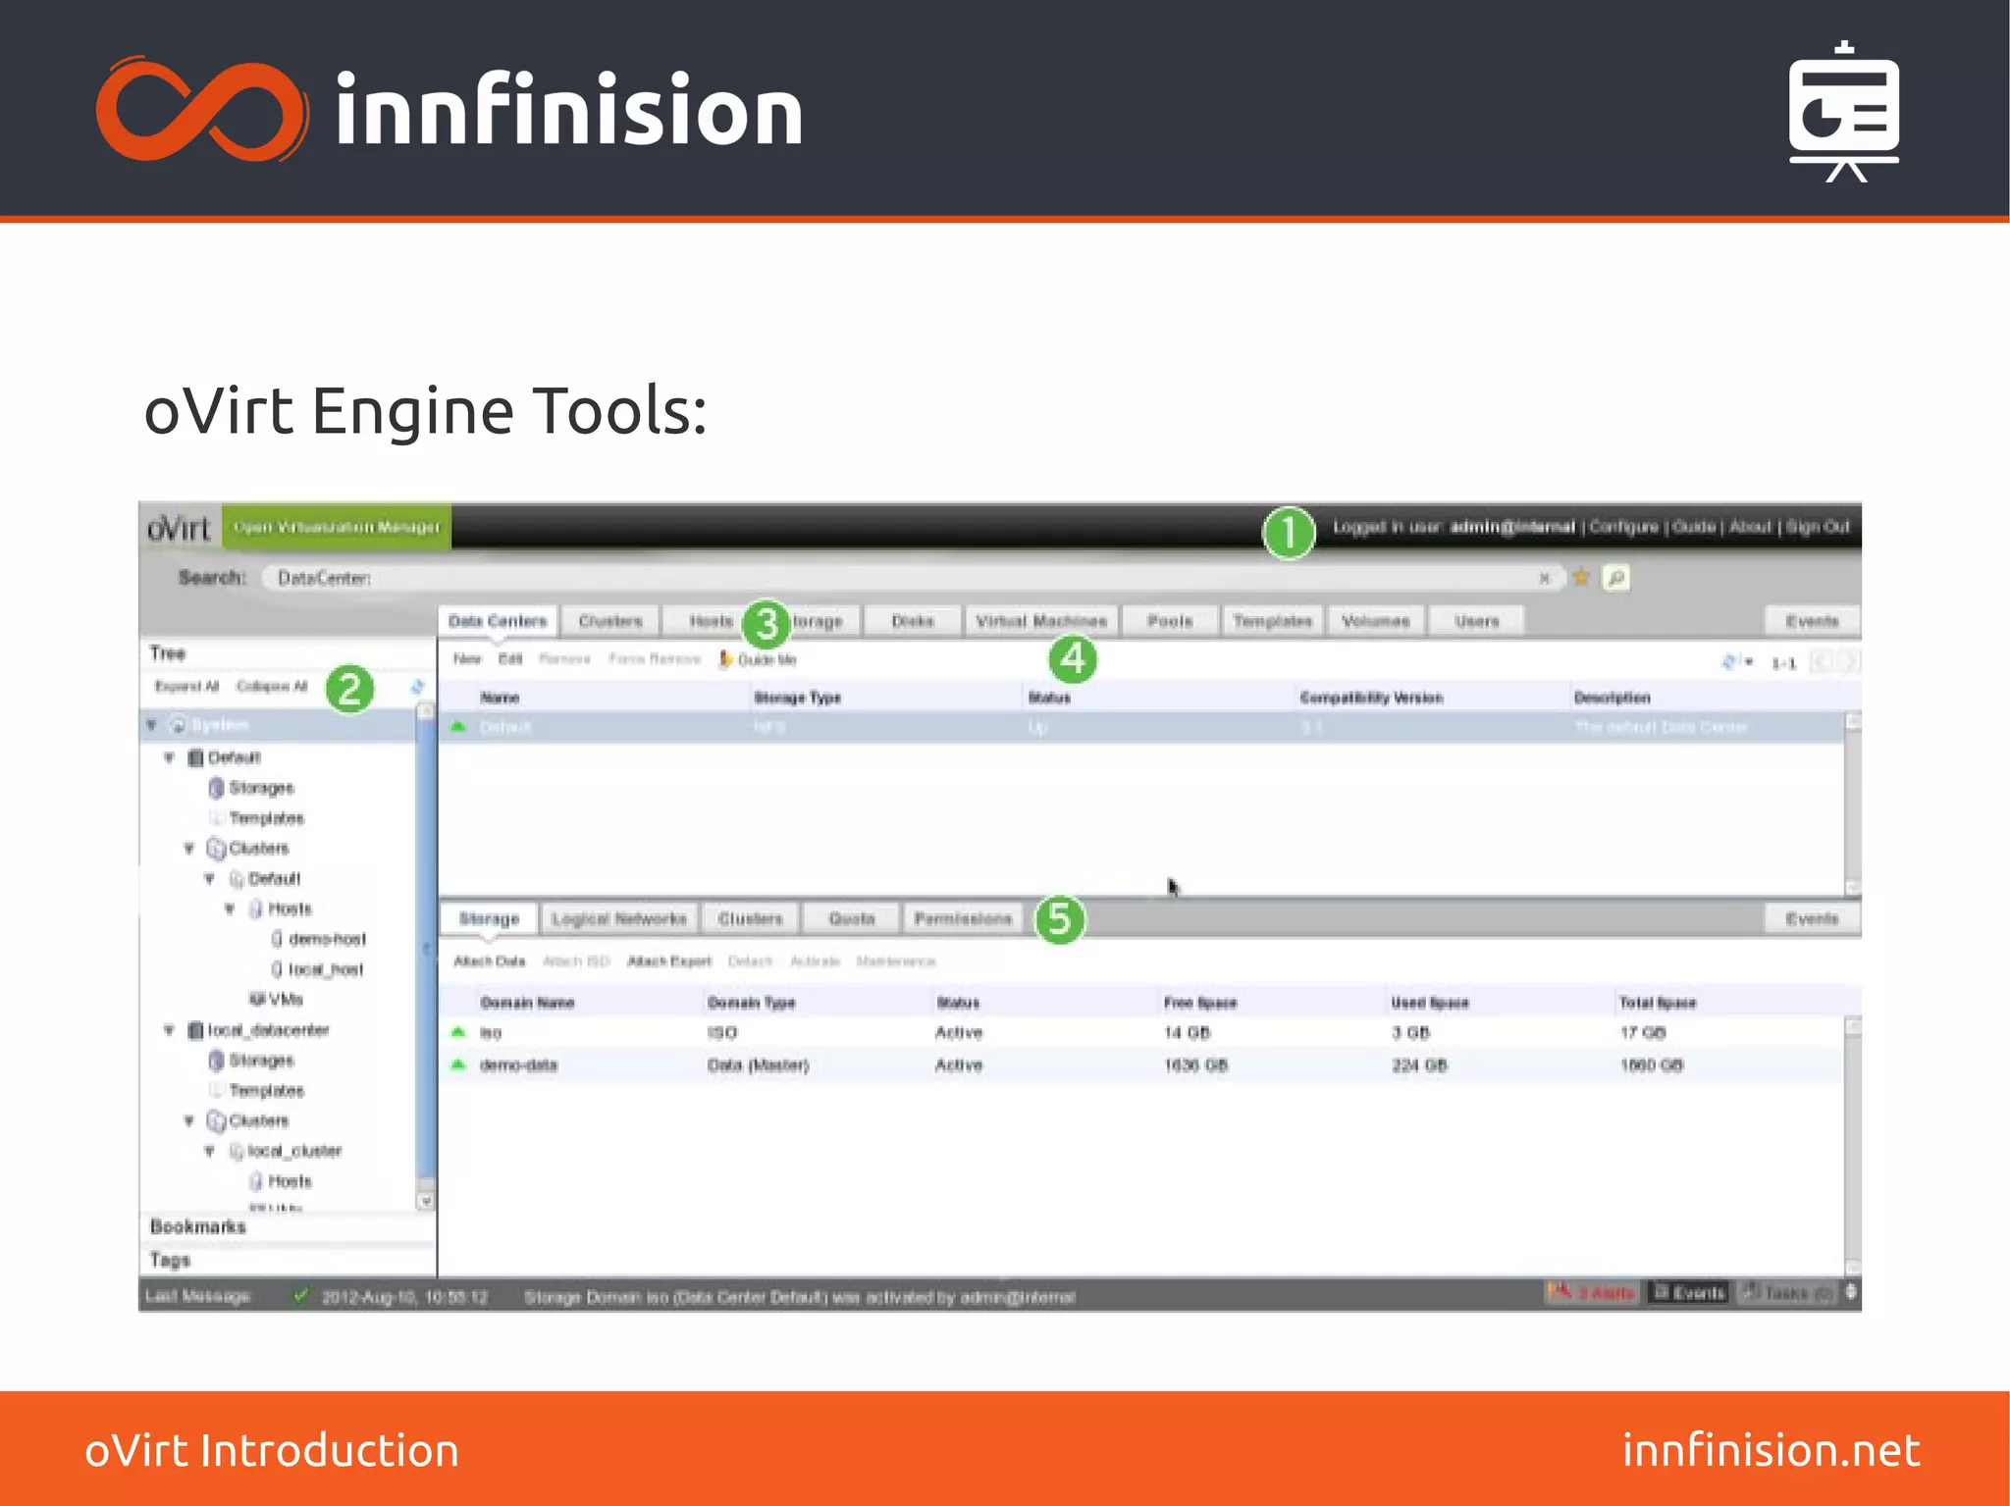
Task: Click the tree scrollbar down arrow
Action: pos(425,1201)
